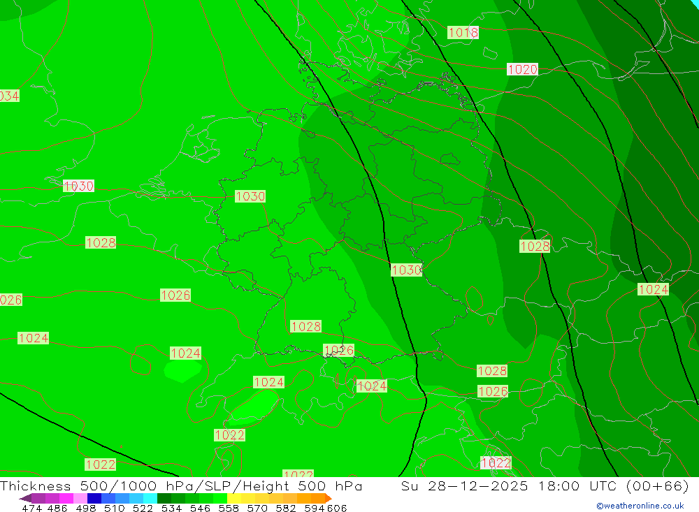Click the bright yellow legend swatch
Image resolution: width=699 pixels, height=512 pixels.
pyautogui.click(x=234, y=498)
